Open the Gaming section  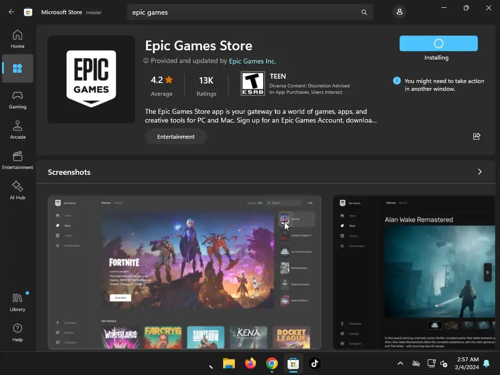point(18,100)
